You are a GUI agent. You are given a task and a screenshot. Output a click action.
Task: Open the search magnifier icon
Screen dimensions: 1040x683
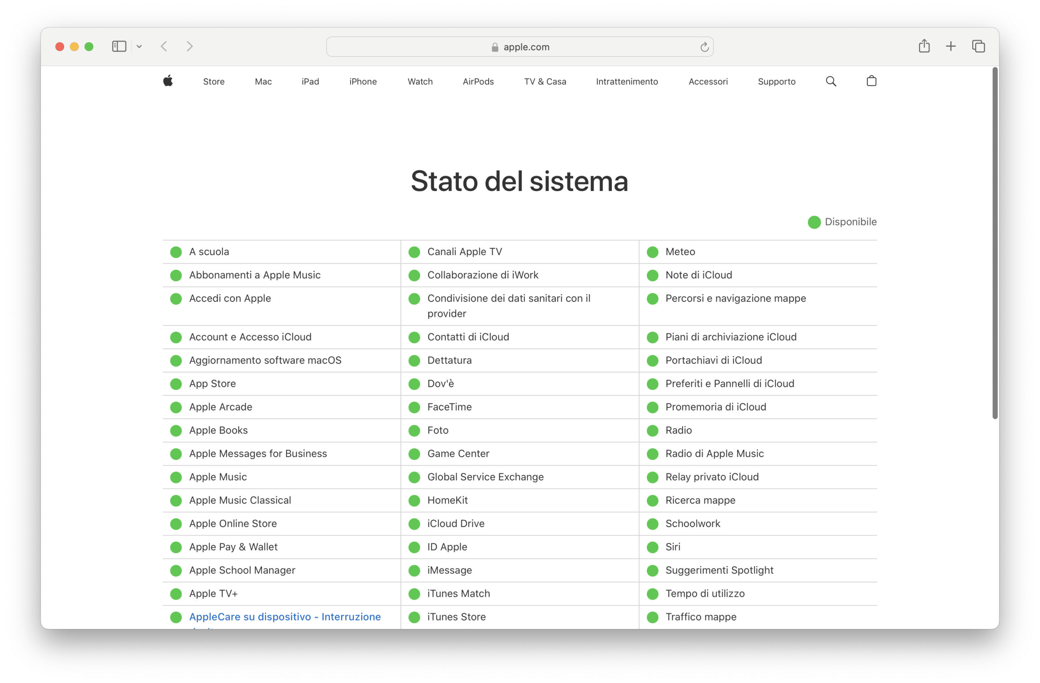pos(831,81)
